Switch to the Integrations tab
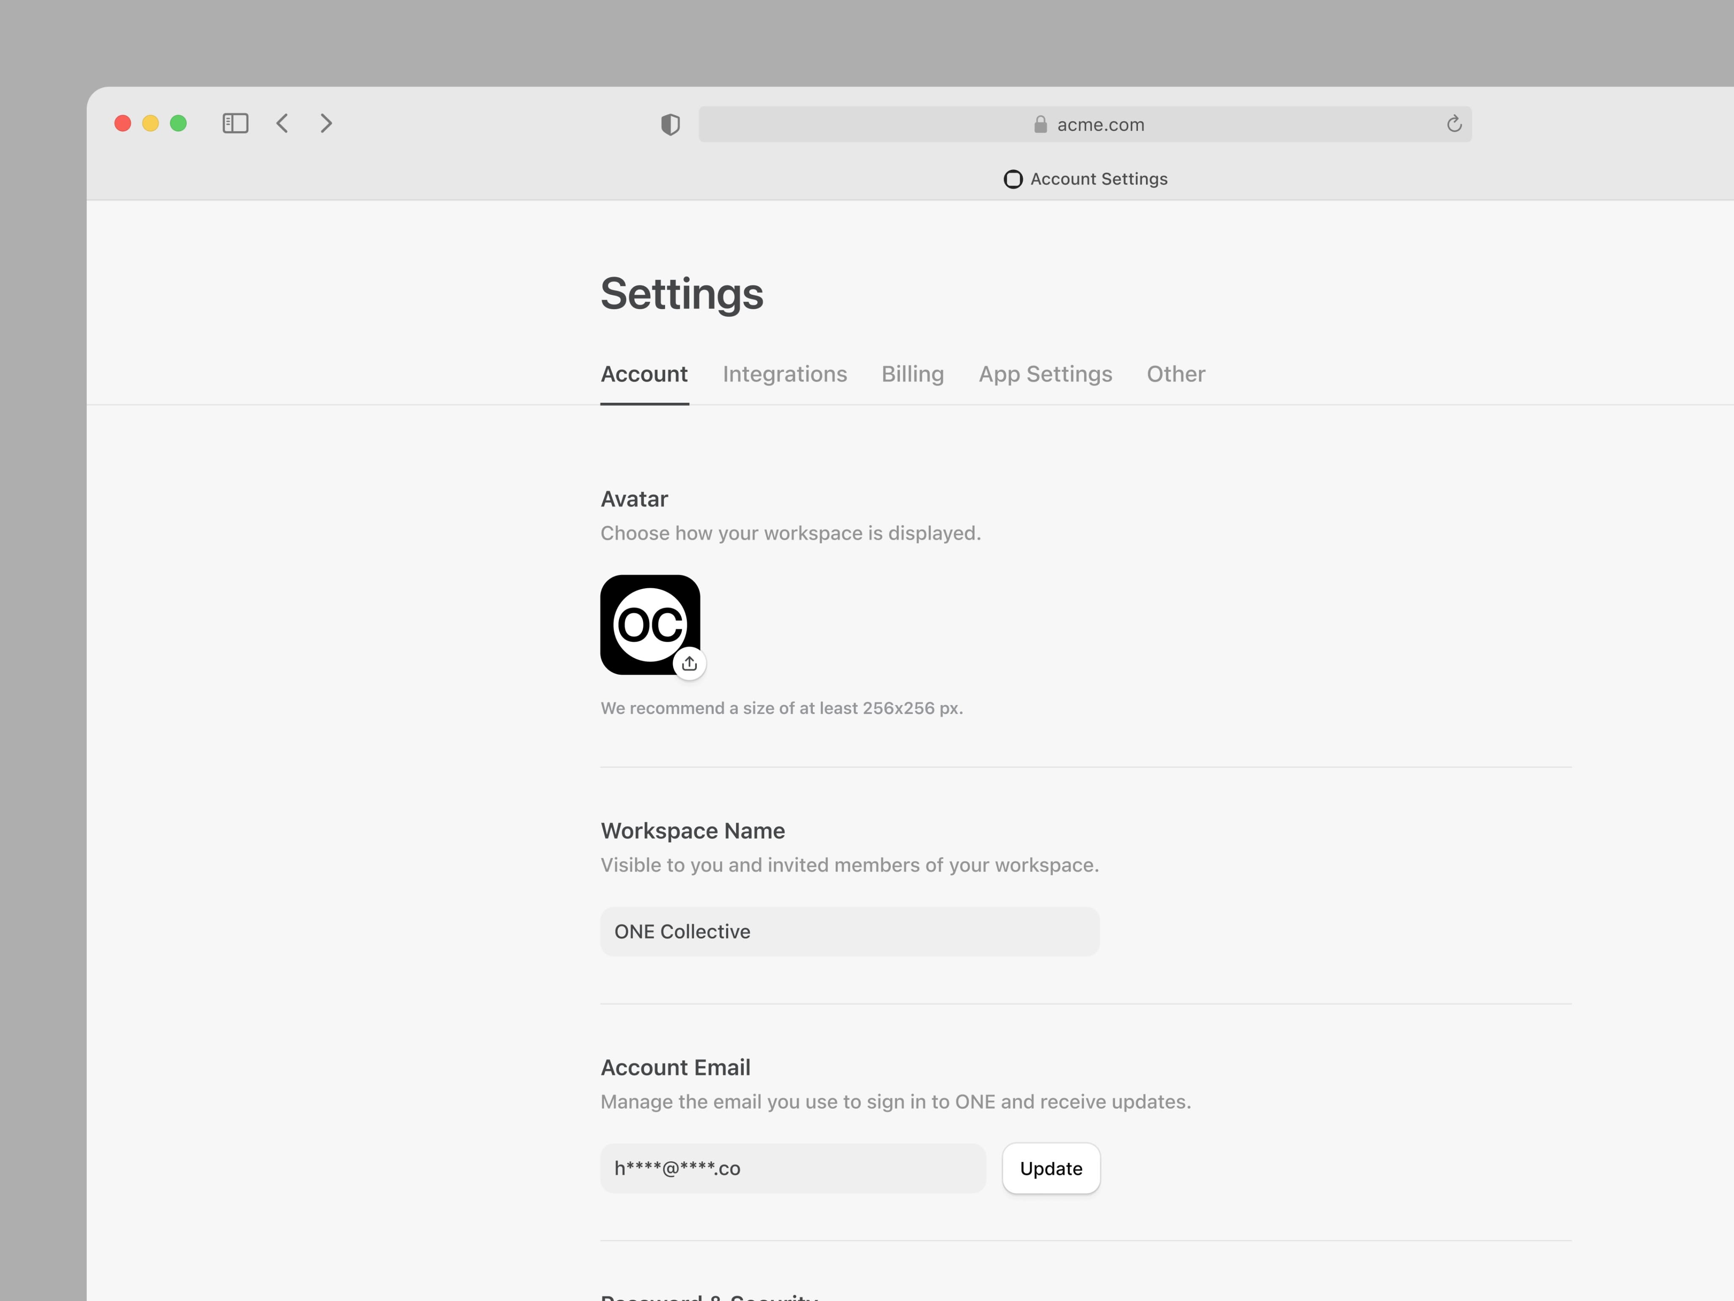The image size is (1734, 1301). (x=785, y=374)
